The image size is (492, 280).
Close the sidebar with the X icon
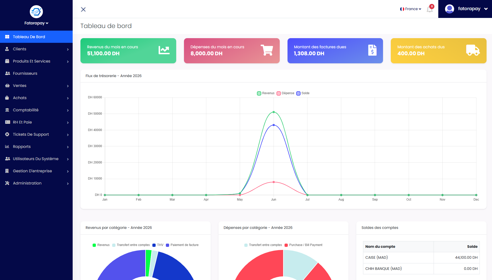83,9
